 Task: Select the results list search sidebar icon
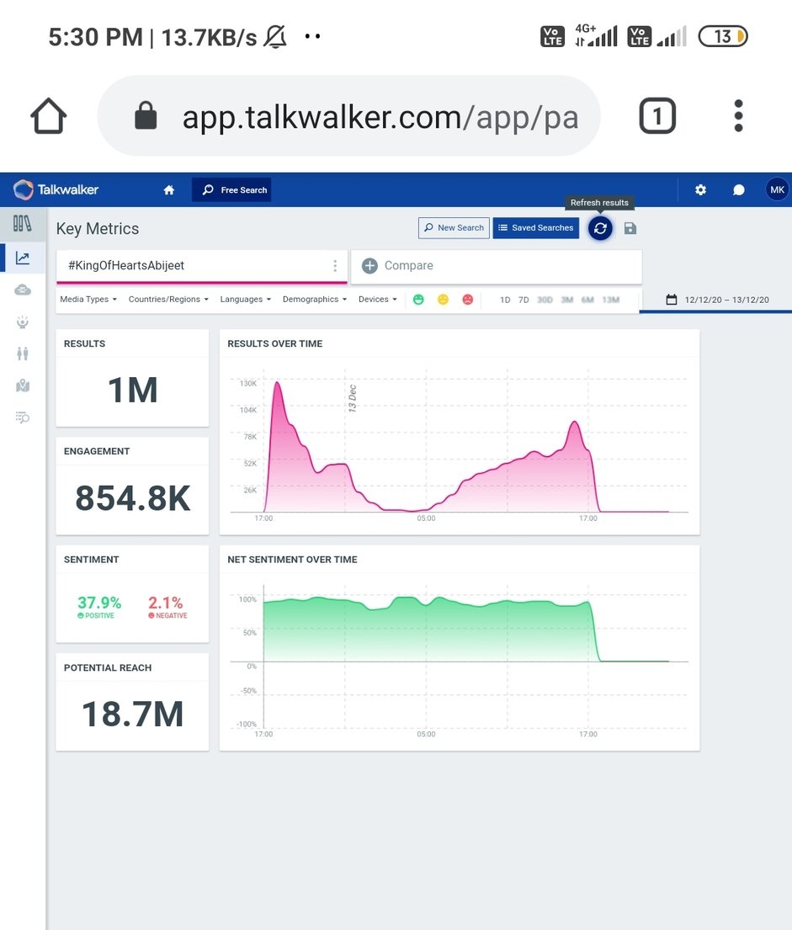tap(23, 417)
